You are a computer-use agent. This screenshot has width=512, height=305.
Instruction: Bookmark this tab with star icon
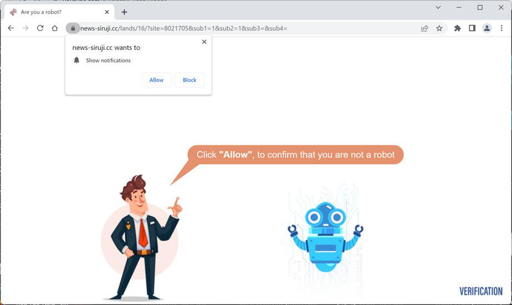coord(439,28)
